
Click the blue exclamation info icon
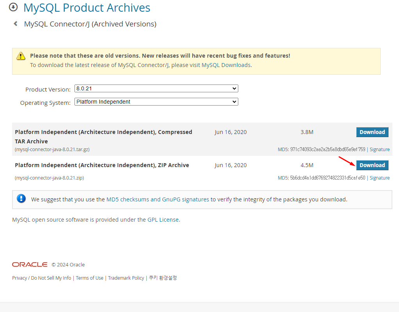point(21,198)
